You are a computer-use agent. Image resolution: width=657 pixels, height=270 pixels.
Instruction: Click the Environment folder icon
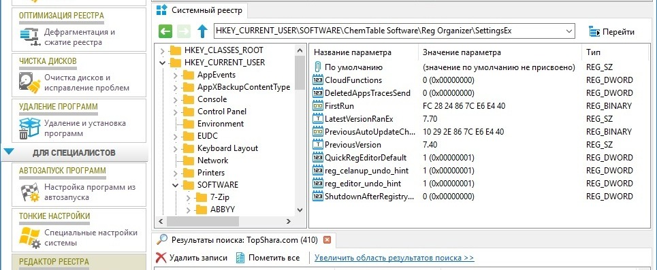click(189, 124)
